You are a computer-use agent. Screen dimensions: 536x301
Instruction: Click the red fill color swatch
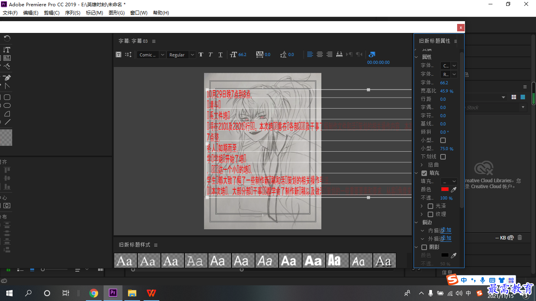445,189
